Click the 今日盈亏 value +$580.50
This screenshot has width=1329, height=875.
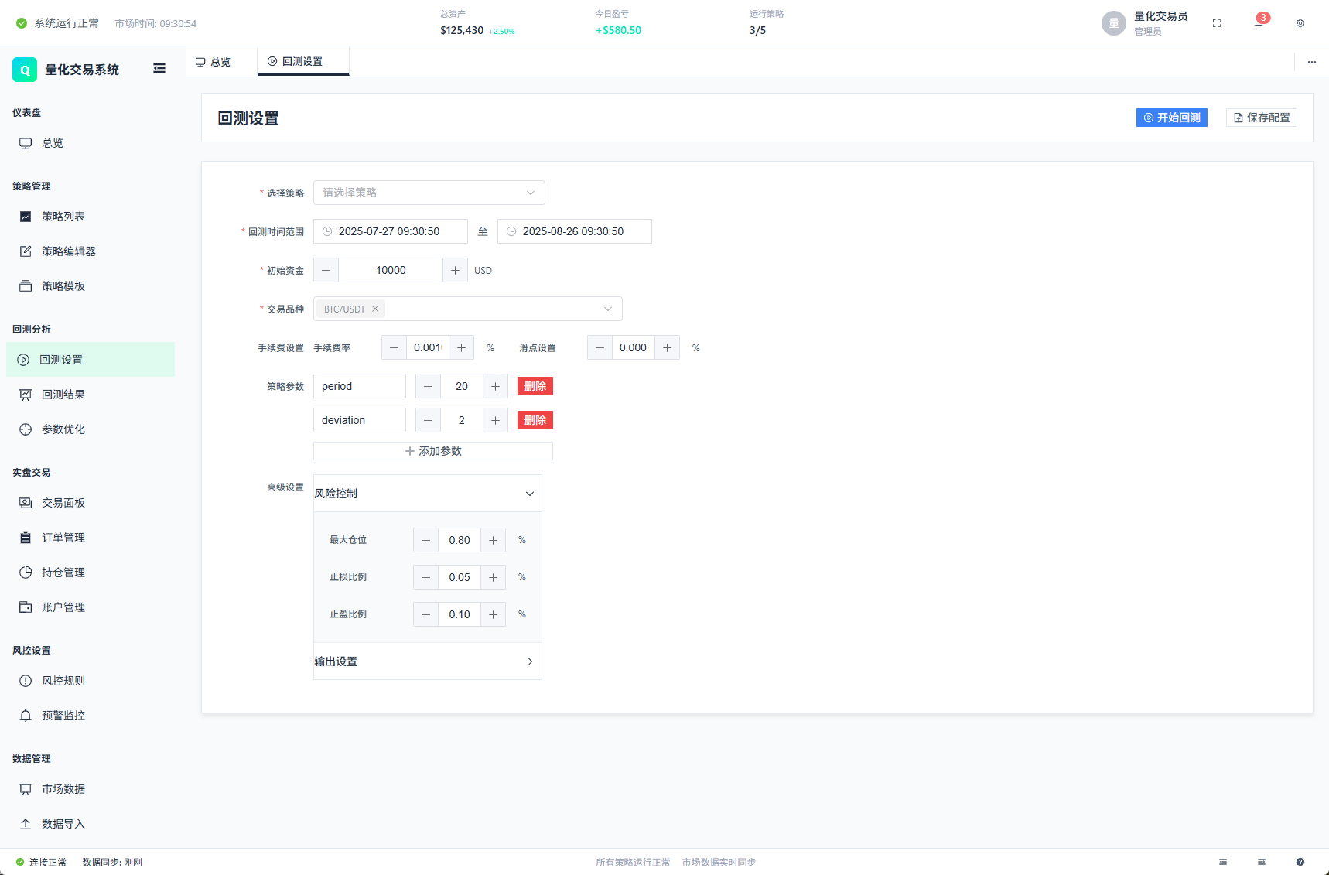point(618,30)
